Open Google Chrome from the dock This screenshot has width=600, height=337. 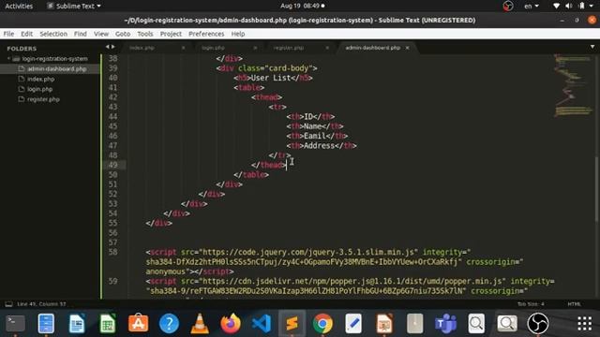point(322,324)
